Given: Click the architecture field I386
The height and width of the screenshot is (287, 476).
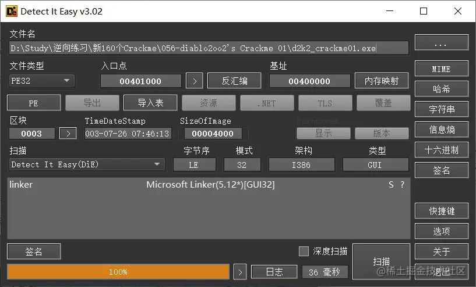Looking at the screenshot, I should click(301, 165).
